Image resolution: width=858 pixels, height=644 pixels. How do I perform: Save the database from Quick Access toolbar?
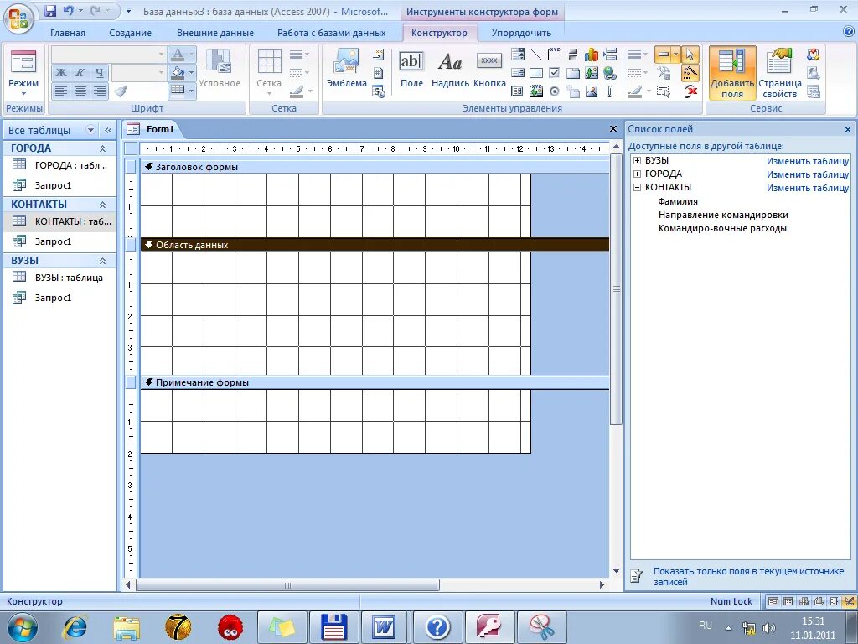coord(50,10)
